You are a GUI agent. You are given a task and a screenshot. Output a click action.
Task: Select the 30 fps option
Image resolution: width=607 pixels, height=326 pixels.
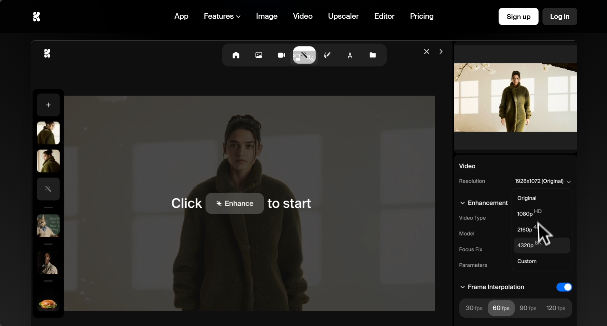pyautogui.click(x=474, y=308)
